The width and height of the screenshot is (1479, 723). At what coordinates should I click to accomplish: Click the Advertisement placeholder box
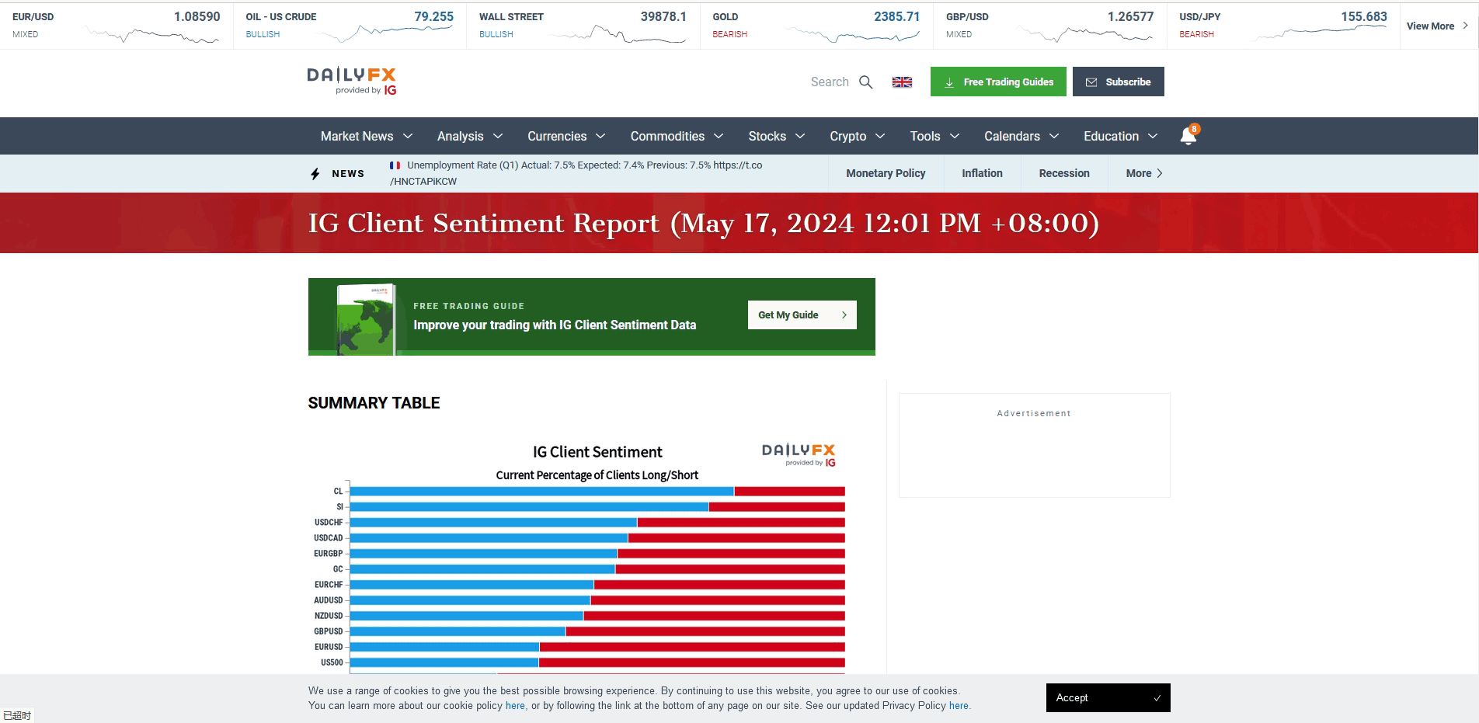pyautogui.click(x=1034, y=445)
